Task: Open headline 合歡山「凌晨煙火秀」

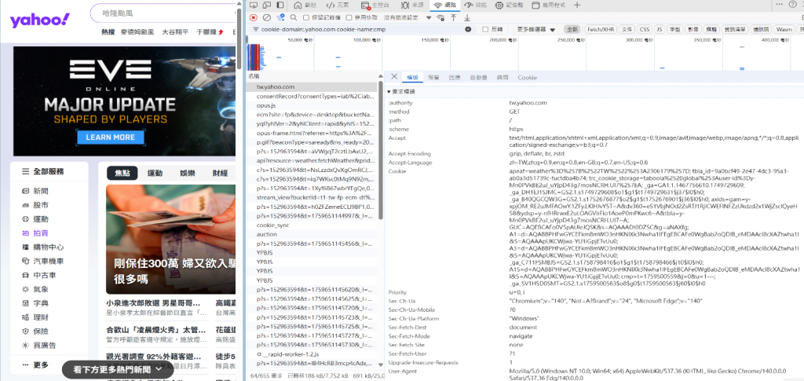Action: coord(156,329)
